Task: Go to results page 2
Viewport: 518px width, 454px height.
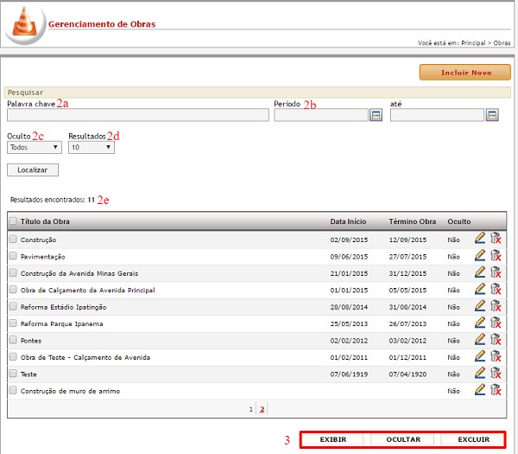Action: tap(262, 410)
